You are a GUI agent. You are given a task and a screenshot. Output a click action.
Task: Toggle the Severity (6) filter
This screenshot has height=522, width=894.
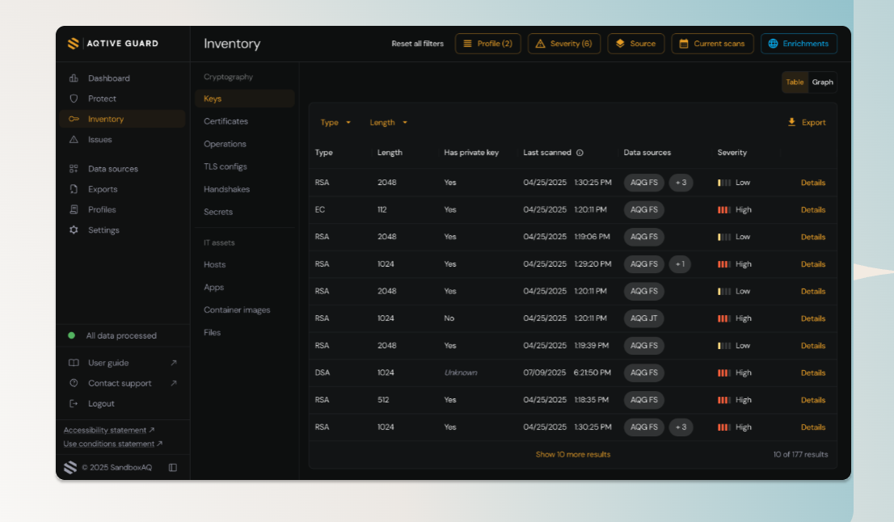point(563,44)
